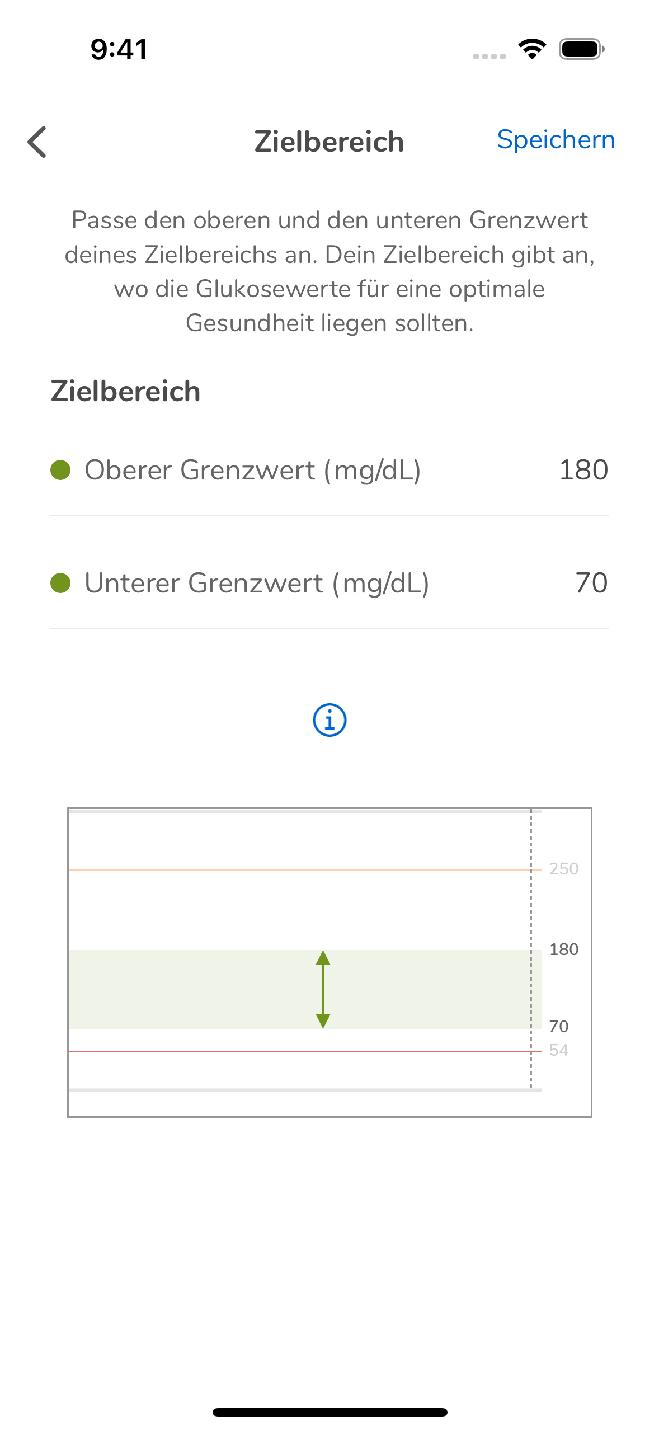Tap the battery status icon
This screenshot has width=659, height=1430.
(582, 49)
